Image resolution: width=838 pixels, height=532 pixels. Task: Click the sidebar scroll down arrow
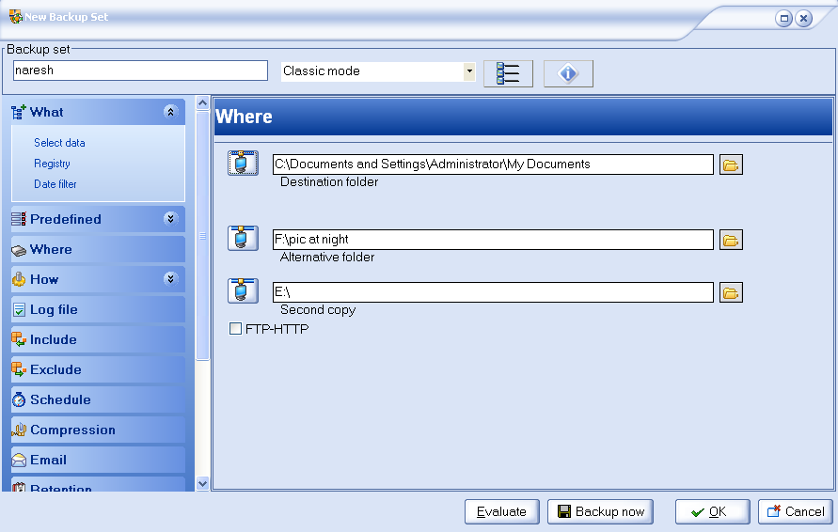202,483
